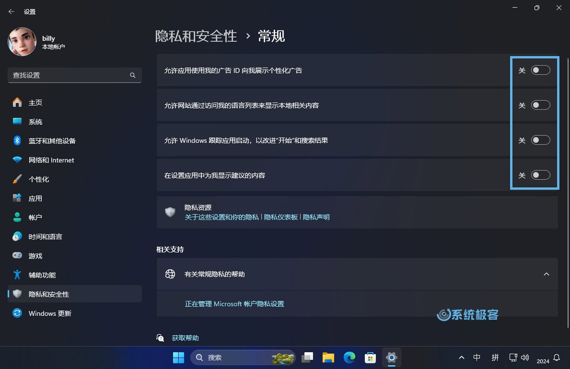Launch Microsoft Edge from the taskbar
Screen dimensions: 570x369
click(x=349, y=357)
